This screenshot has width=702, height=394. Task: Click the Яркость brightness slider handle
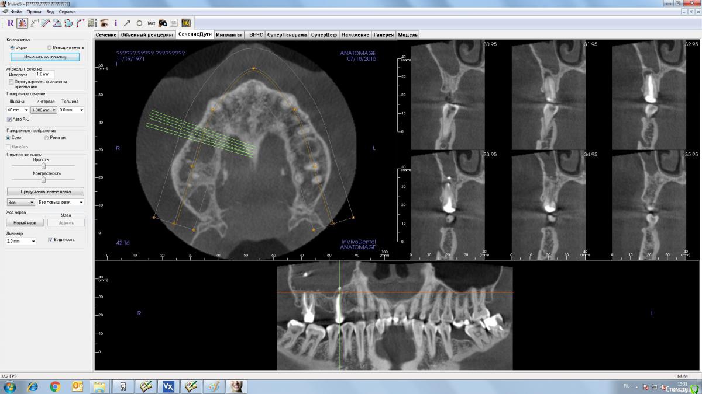44,166
